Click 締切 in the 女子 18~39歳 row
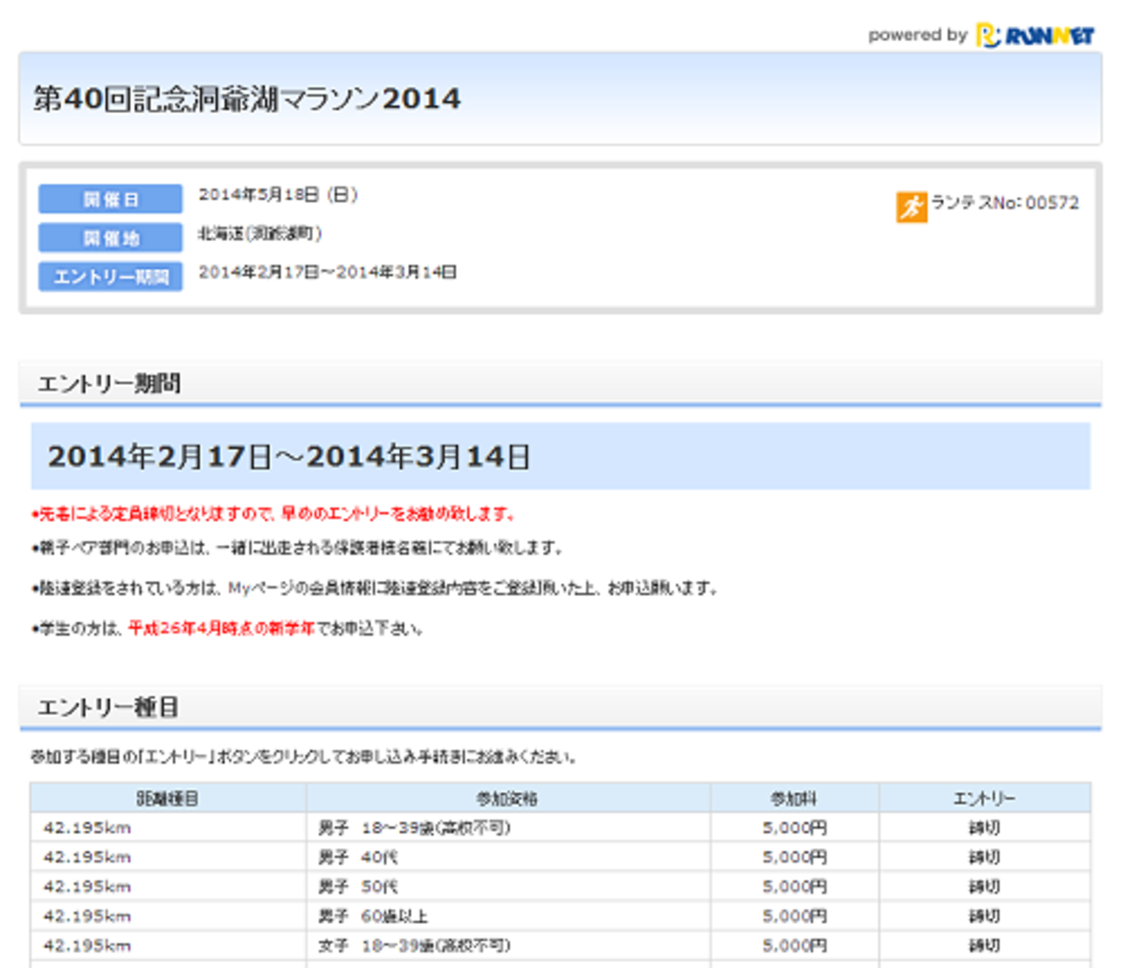The width and height of the screenshot is (1123, 968). coord(984,945)
